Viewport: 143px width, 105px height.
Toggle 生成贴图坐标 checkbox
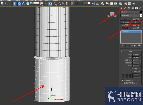pyautogui.click(x=123, y=80)
